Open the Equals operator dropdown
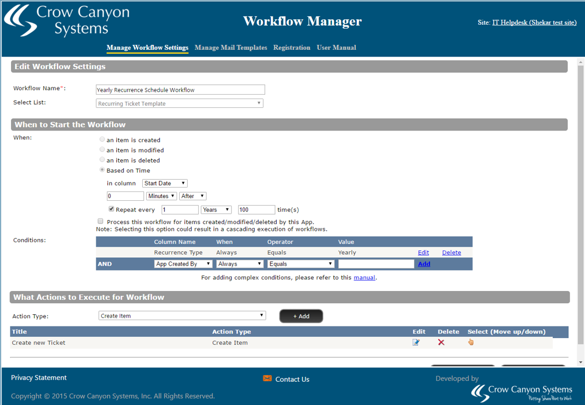 [x=301, y=264]
